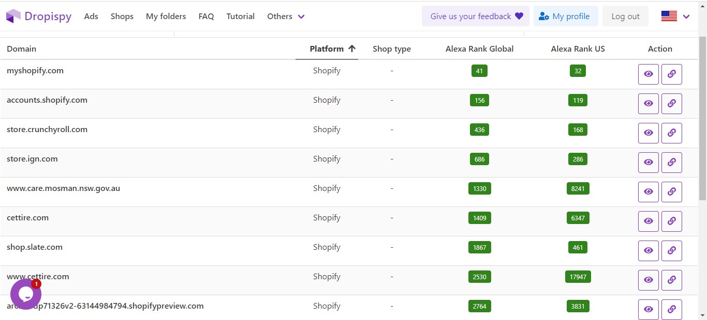707x320 pixels.
Task: Open My folders in navigation
Action: click(166, 16)
